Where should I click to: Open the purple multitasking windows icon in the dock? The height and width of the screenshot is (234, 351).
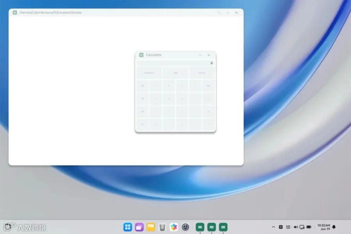click(x=139, y=227)
